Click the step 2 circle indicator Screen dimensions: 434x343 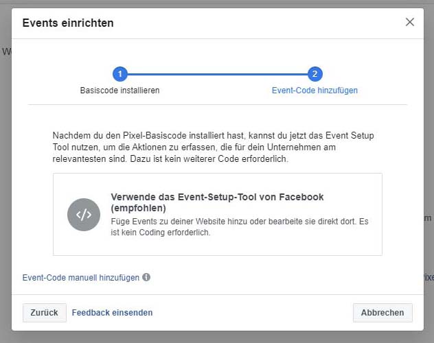click(x=315, y=74)
